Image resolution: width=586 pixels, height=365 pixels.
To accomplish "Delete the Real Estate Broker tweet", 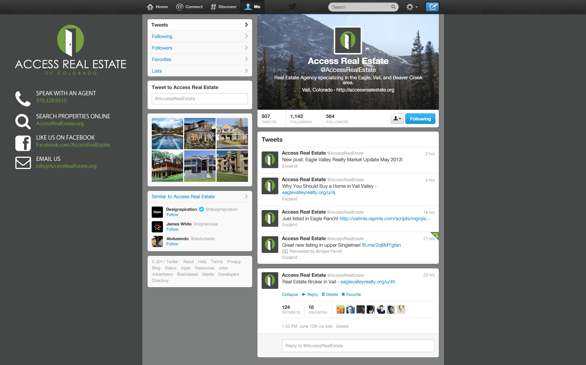I will 330,295.
